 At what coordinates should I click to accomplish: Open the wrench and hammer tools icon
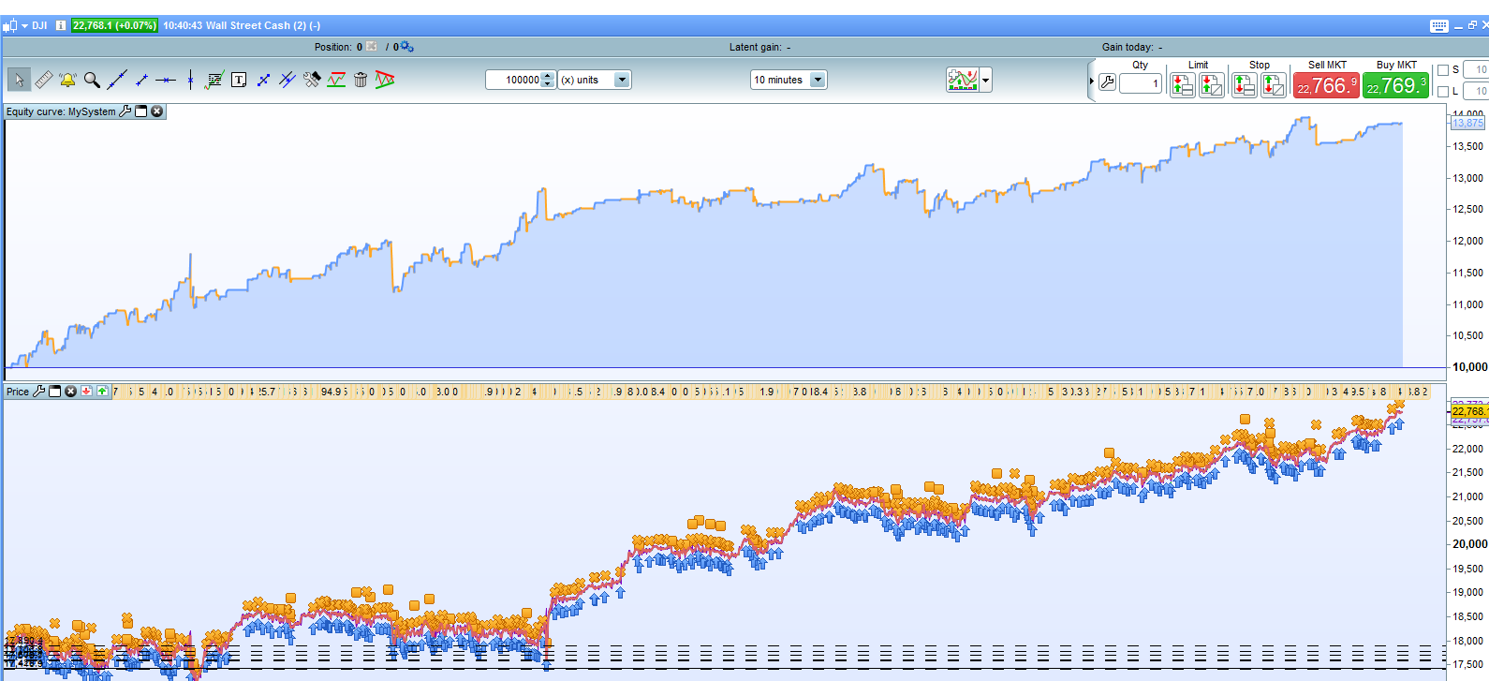pos(312,80)
